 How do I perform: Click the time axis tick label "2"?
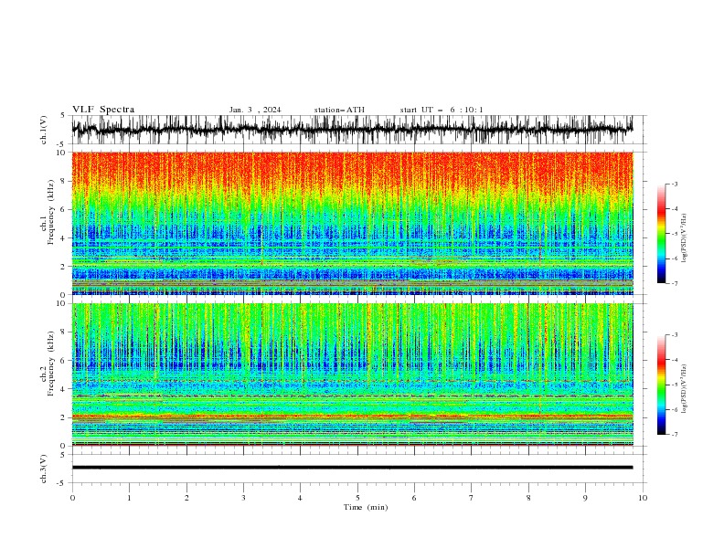186,498
